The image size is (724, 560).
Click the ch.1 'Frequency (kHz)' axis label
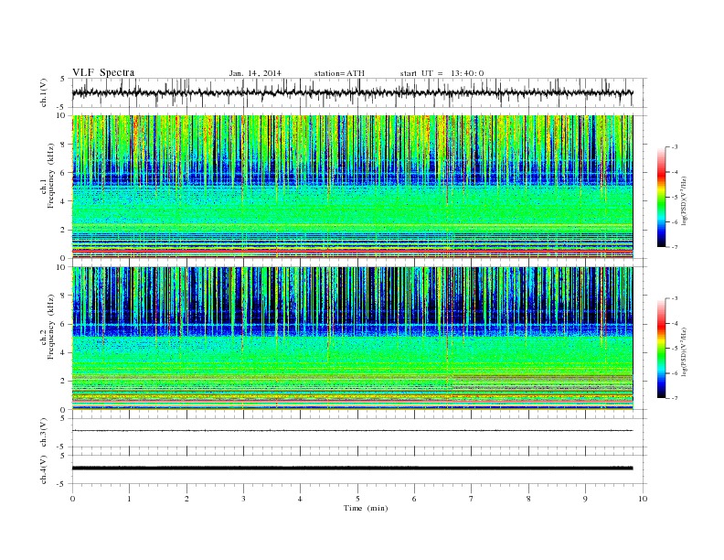pyautogui.click(x=51, y=176)
